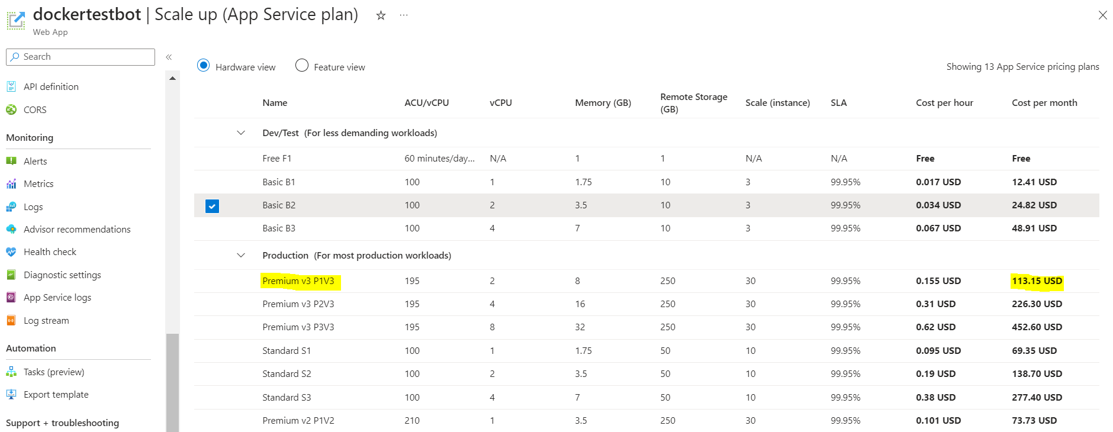Click the 60 minutes/day... cell
Image resolution: width=1113 pixels, height=432 pixels.
439,158
